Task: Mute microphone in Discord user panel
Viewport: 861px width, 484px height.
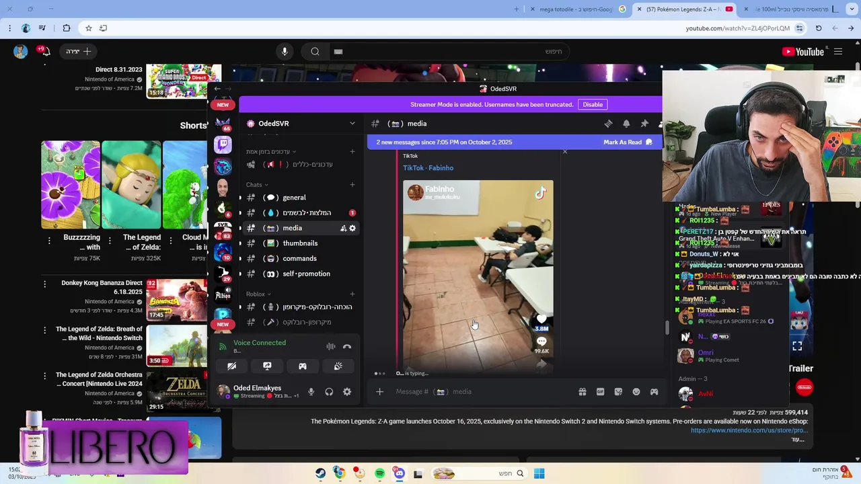Action: coord(311,392)
